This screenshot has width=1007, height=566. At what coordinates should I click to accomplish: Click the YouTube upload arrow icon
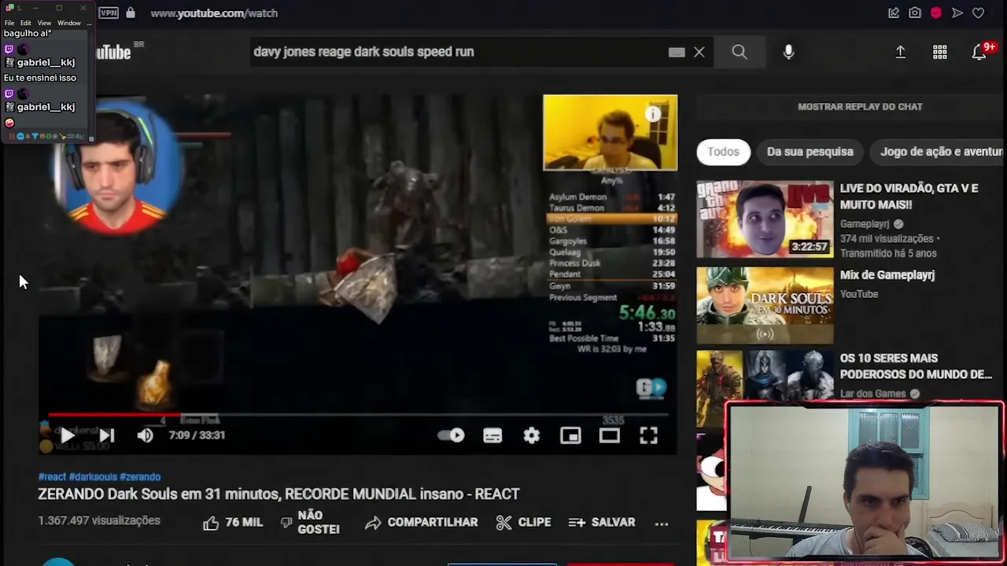click(901, 52)
